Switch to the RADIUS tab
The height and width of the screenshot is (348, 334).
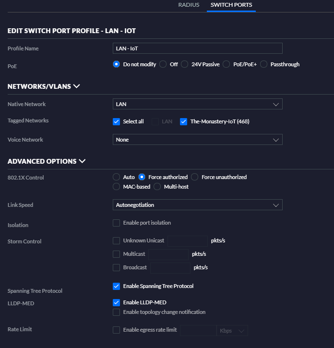tap(189, 5)
